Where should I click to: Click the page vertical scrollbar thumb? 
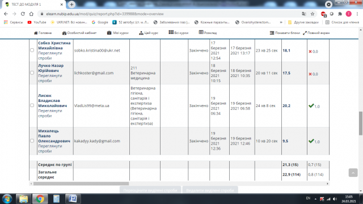point(361,124)
